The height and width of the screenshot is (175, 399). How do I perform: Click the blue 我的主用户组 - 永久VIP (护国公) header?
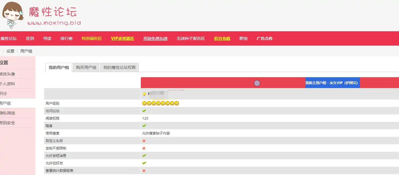coord(332,83)
